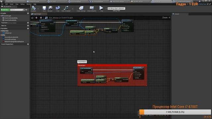
Task: Select the CurrentEventData variable
Action: tap(10, 39)
